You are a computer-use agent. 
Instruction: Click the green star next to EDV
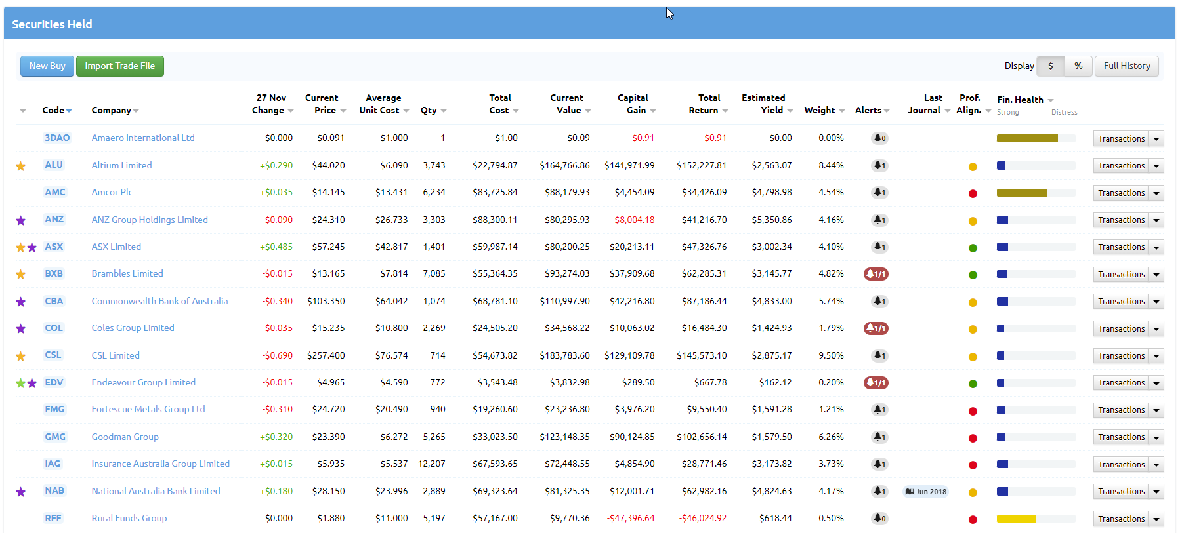[21, 383]
